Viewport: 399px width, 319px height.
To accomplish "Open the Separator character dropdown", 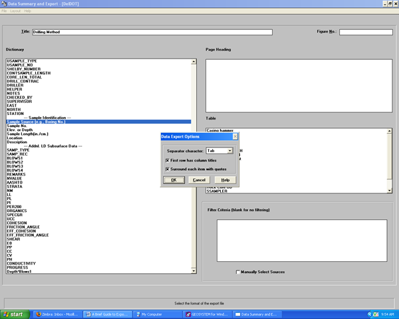I will tap(230, 151).
